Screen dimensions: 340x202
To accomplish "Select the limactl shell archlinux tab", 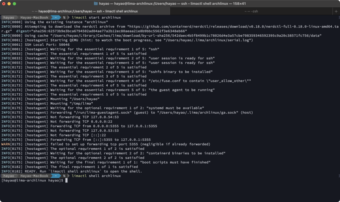I will click(x=85, y=11).
